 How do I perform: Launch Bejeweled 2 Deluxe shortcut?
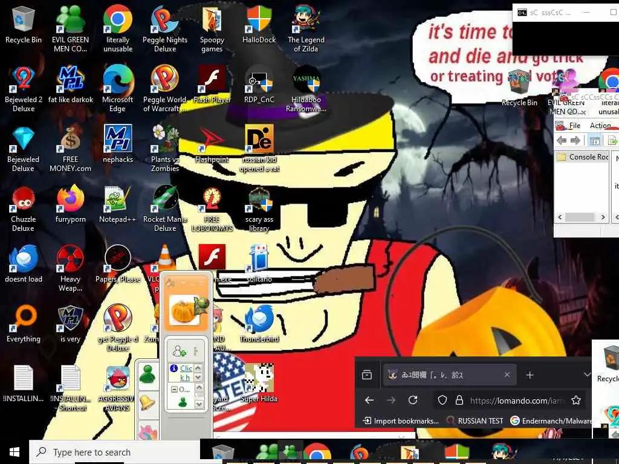(24, 88)
